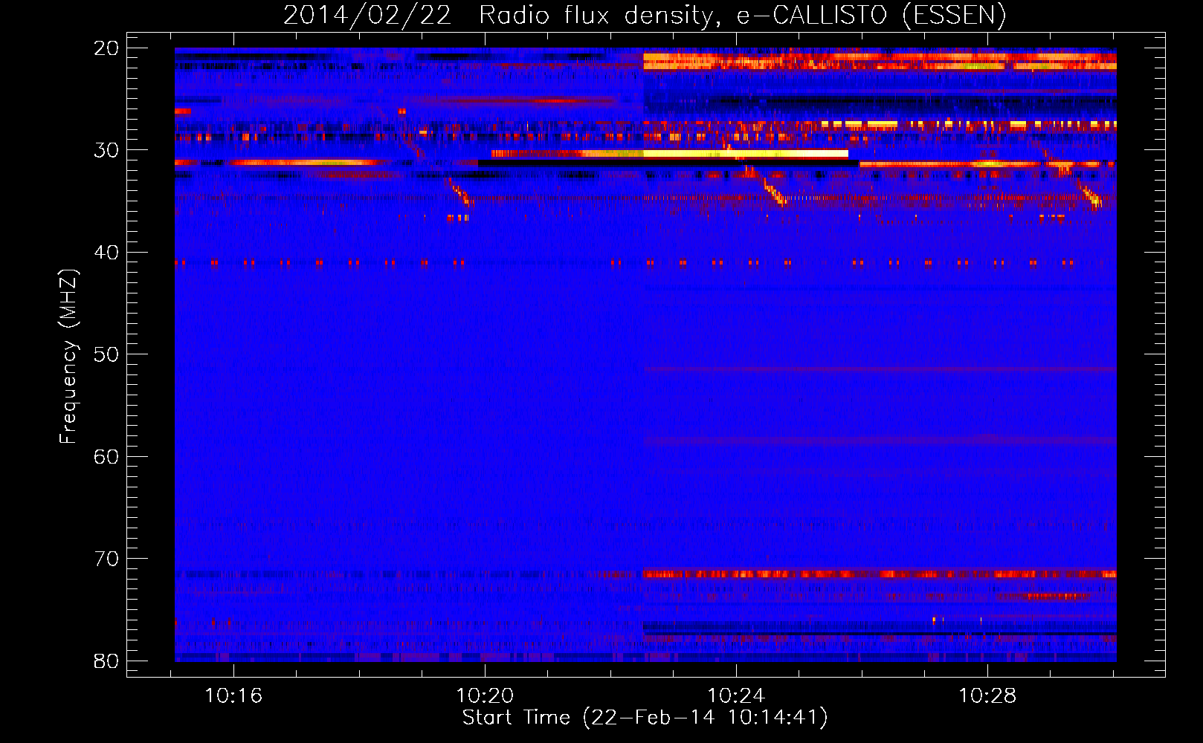Click the 60 MHz frequency tick label
The height and width of the screenshot is (743, 1203).
[106, 456]
